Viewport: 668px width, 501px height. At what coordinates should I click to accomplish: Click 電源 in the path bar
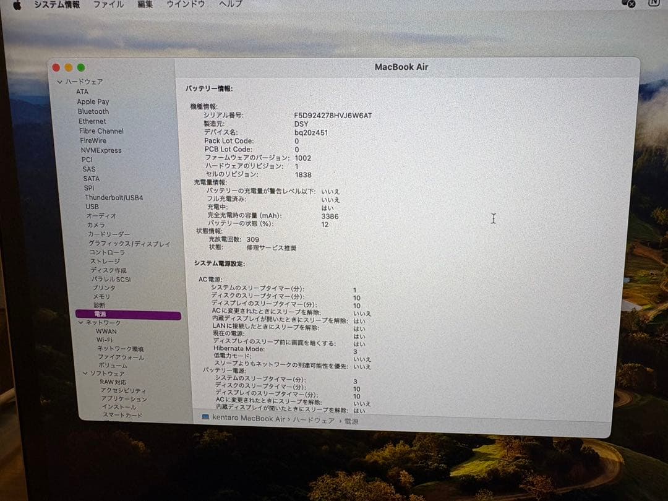tap(351, 421)
